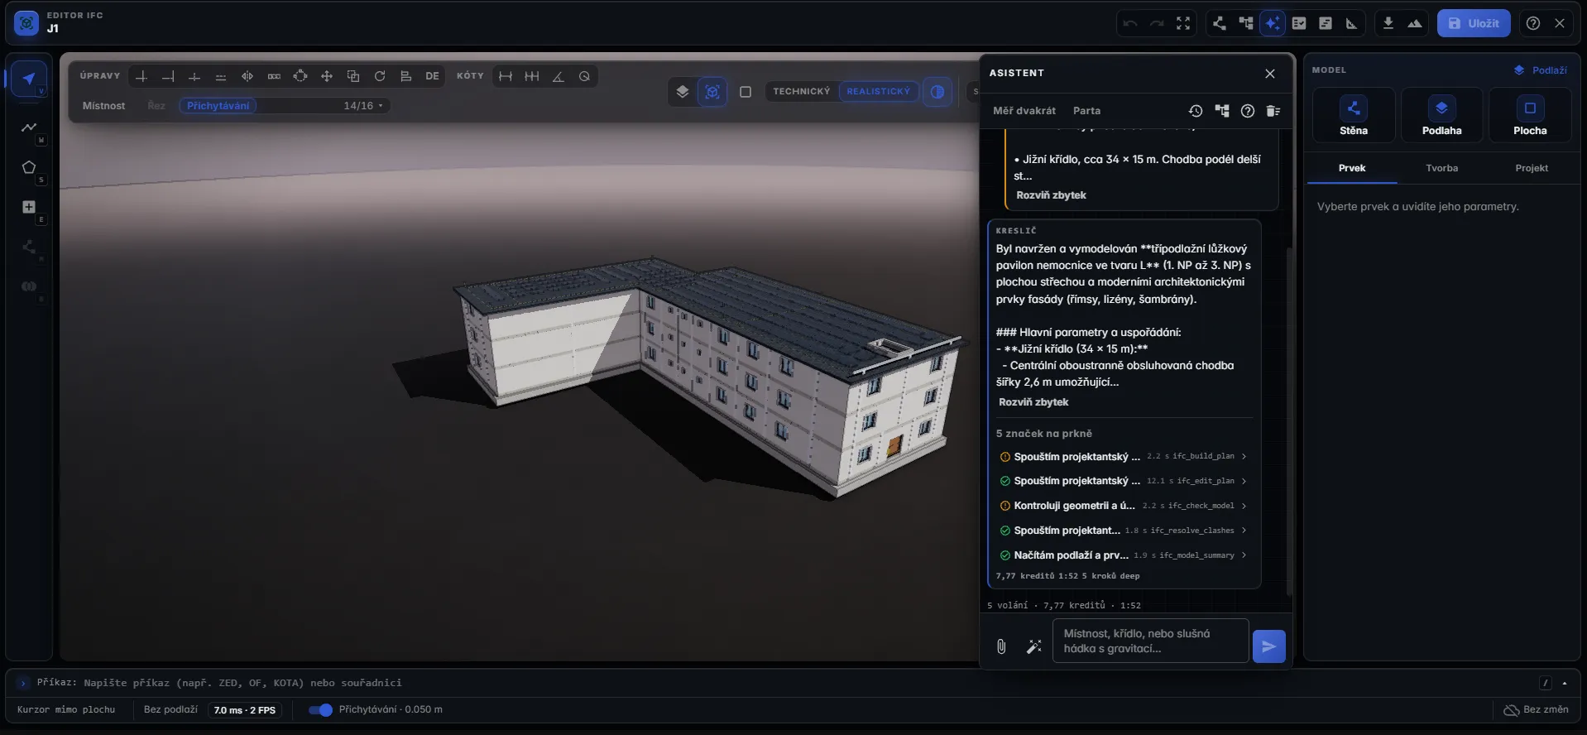Open the notes list icon in header
1587x735 pixels.
click(1326, 23)
